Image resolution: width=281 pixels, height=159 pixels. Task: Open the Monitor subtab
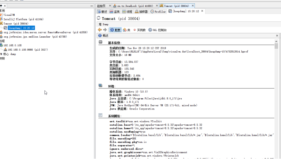point(114,12)
